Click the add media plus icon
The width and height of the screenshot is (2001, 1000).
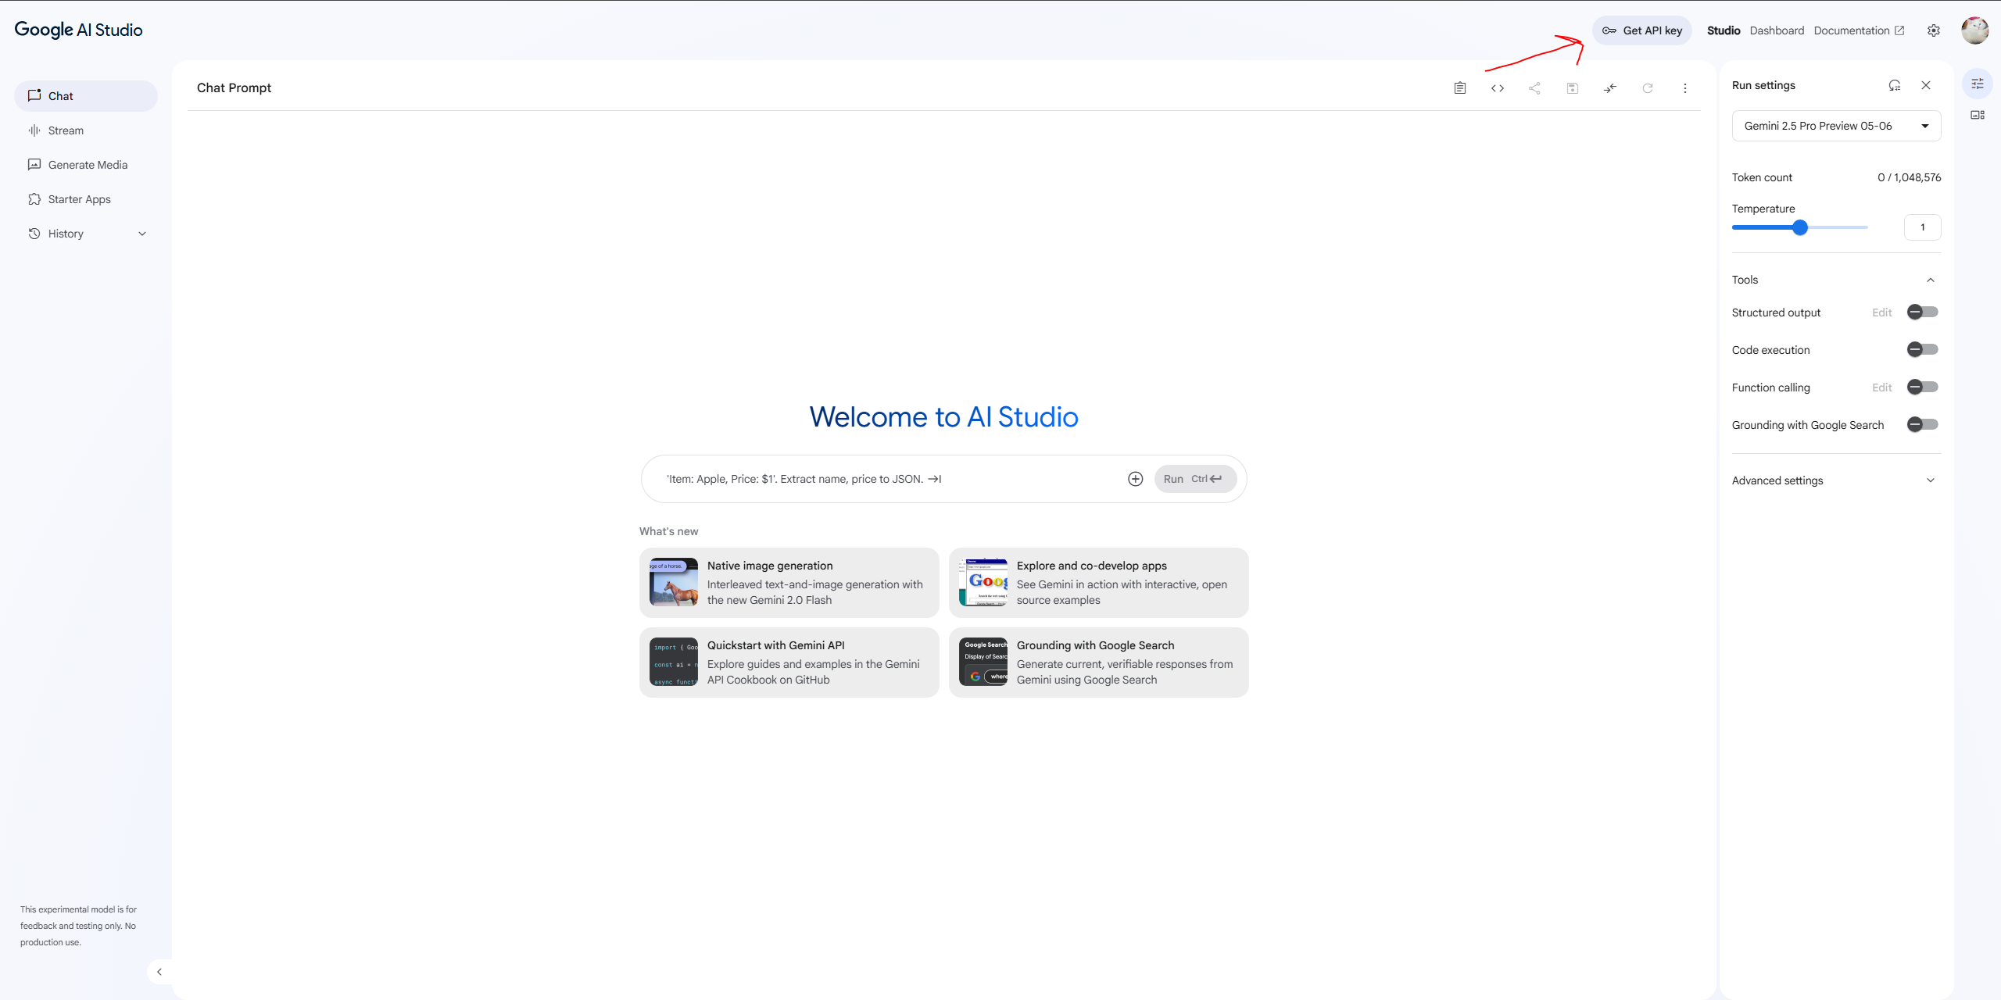tap(1136, 479)
